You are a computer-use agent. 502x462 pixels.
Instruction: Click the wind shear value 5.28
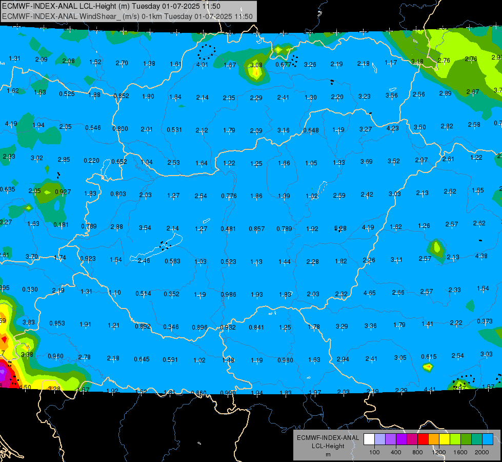[x=340, y=228]
